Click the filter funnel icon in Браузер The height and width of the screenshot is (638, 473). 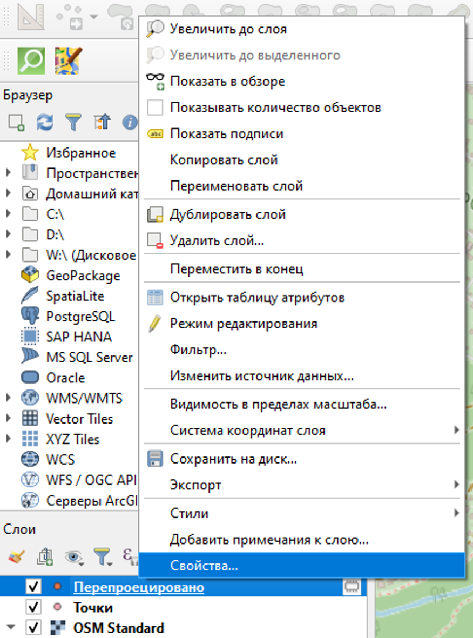(73, 123)
